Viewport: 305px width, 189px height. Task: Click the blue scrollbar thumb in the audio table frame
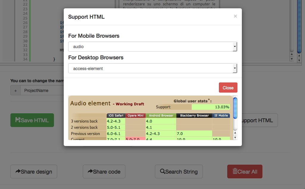(235, 108)
